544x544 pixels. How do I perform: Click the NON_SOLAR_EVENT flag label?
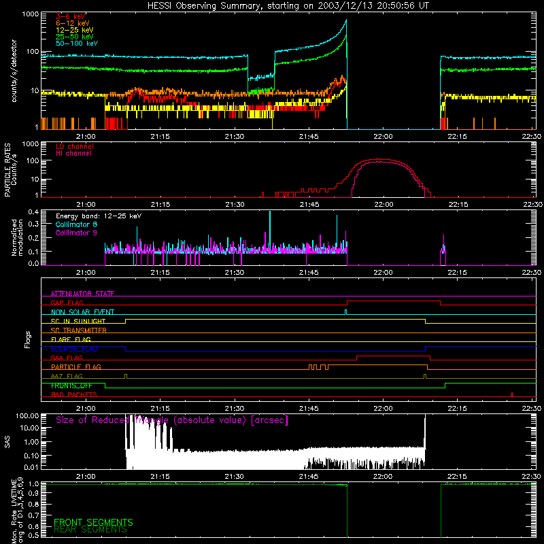(82, 312)
